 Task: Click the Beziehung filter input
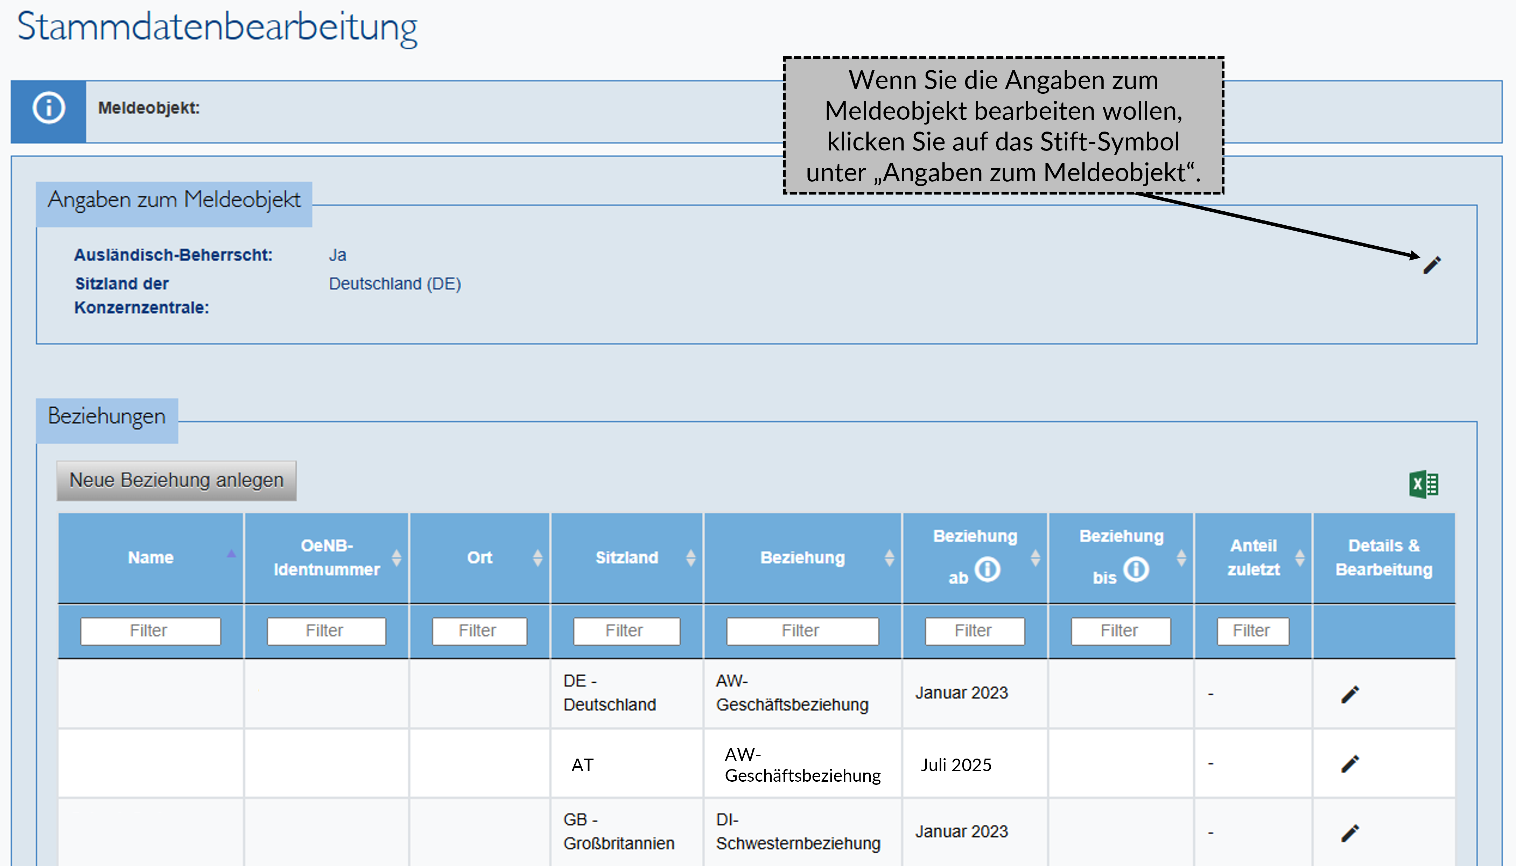[x=802, y=631]
